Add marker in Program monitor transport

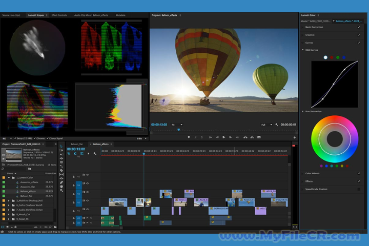tap(189, 137)
